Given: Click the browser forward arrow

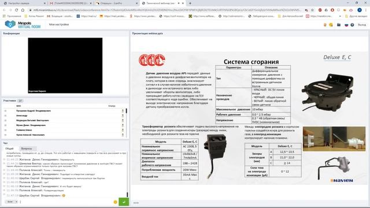Looking at the screenshot, I should click(x=10, y=10).
